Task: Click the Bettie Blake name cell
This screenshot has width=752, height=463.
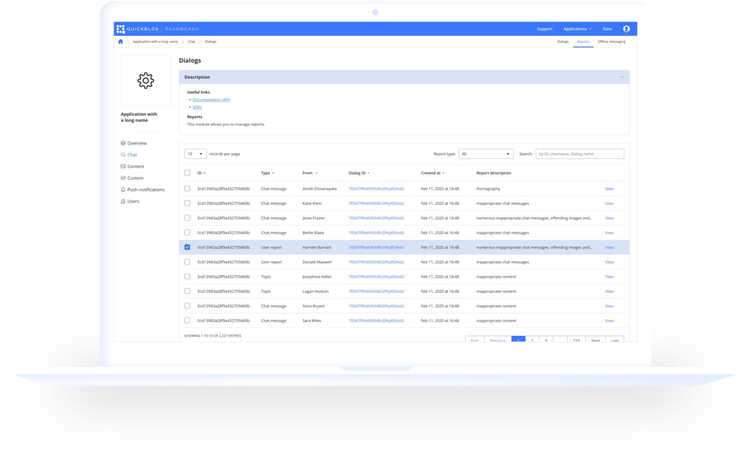Action: tap(313, 233)
